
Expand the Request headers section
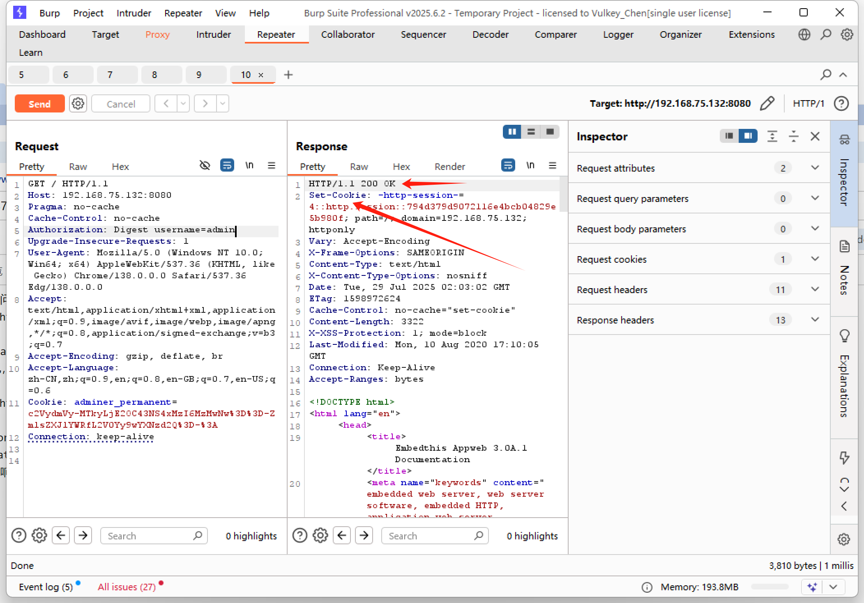click(x=815, y=289)
